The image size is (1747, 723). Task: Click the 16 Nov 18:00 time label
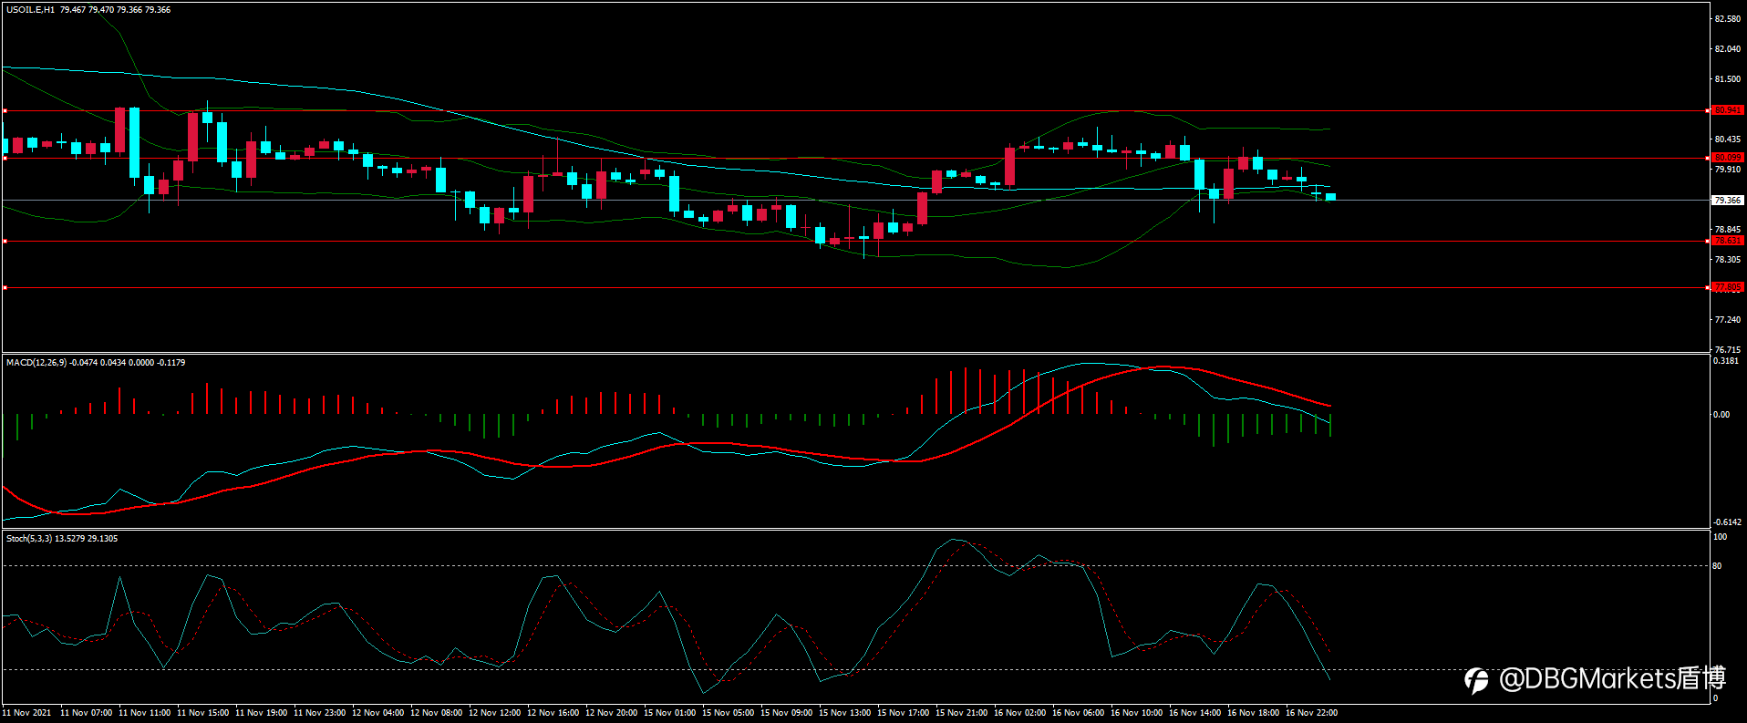click(x=1254, y=713)
